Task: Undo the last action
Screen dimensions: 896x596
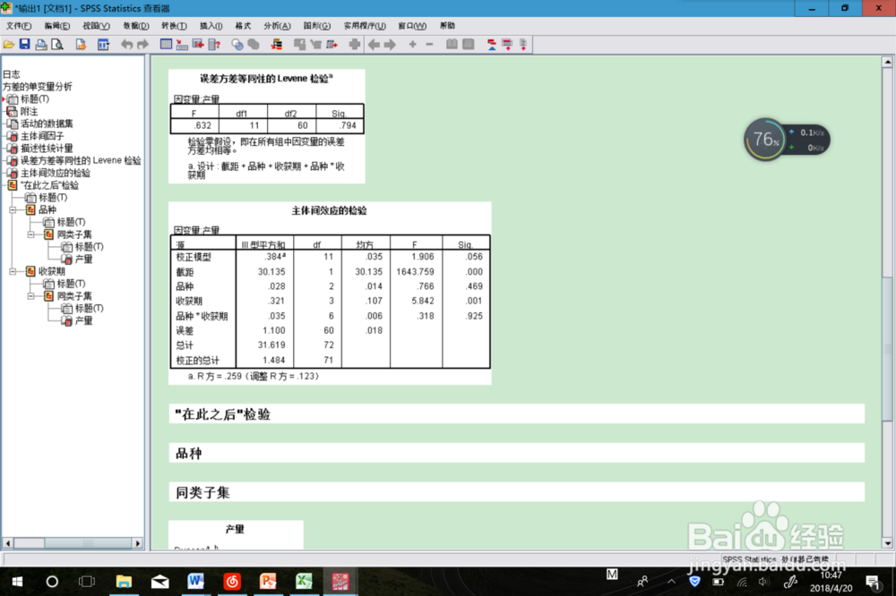Action: [x=127, y=43]
